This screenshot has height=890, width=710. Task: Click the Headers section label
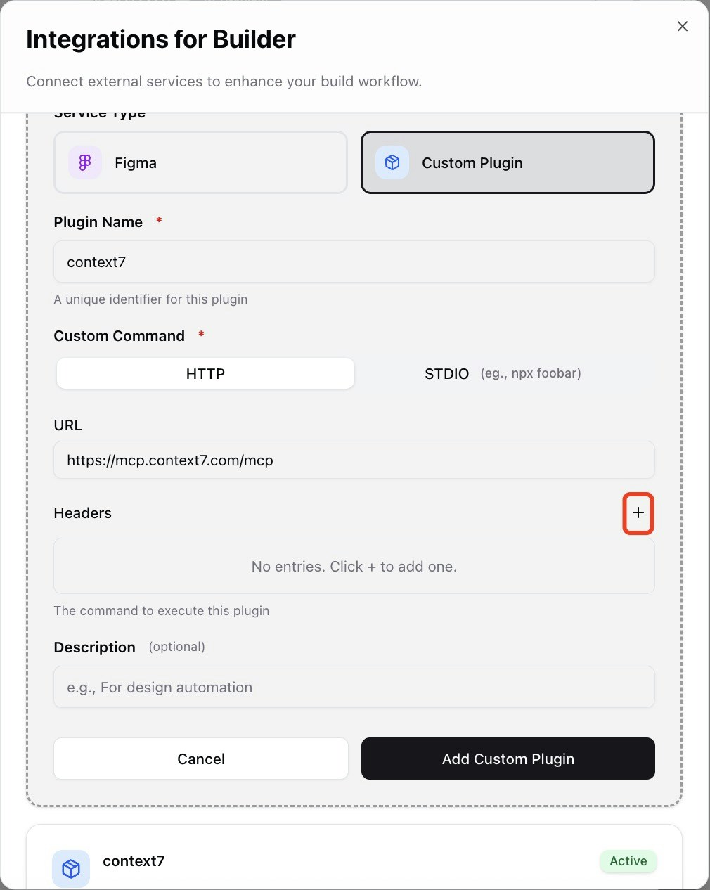pos(82,513)
